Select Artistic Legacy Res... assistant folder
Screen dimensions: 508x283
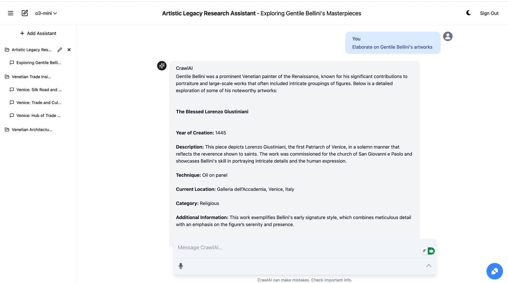tap(31, 50)
